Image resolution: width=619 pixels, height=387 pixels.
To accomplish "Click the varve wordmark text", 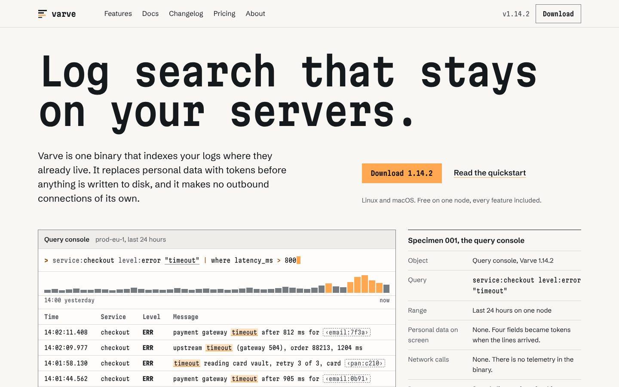I will 64,14.
